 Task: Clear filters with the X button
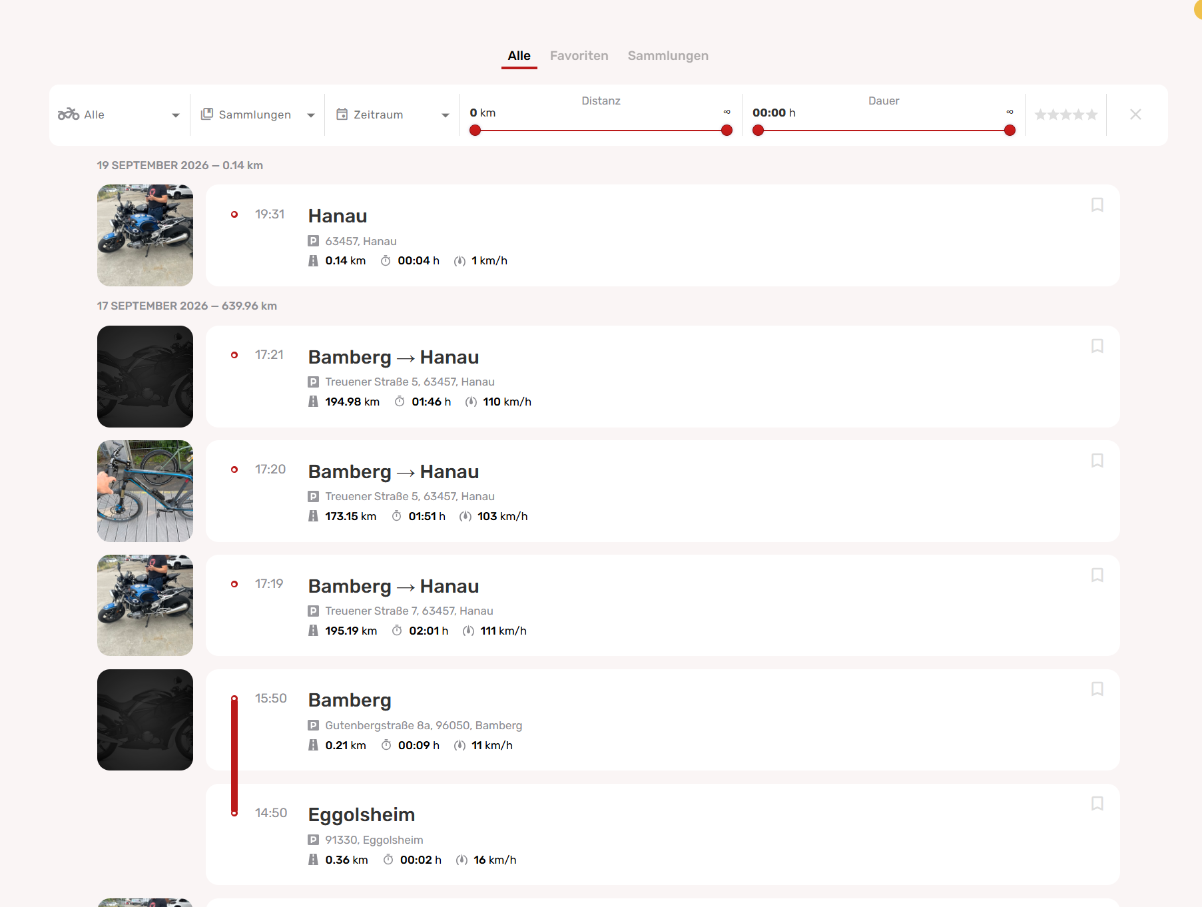[1135, 115]
